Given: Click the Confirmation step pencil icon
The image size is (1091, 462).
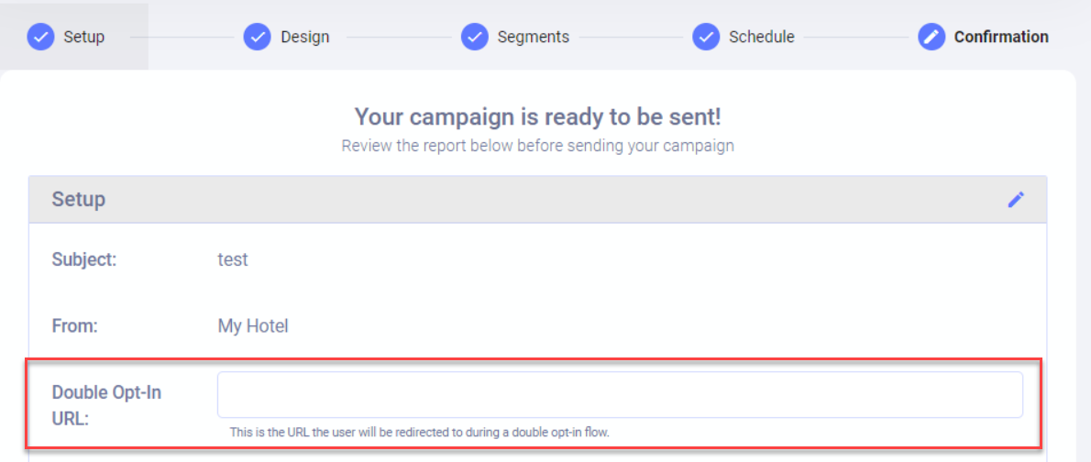Looking at the screenshot, I should pos(931,37).
